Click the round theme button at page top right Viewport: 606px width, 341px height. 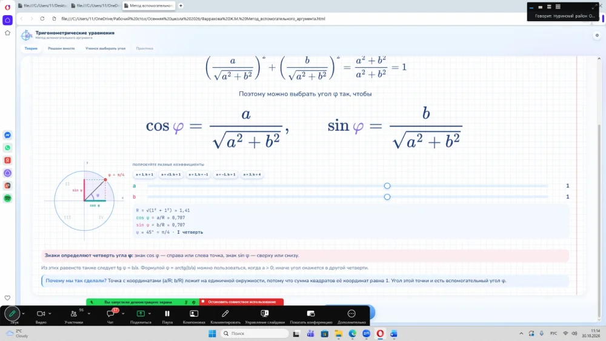(x=597, y=35)
